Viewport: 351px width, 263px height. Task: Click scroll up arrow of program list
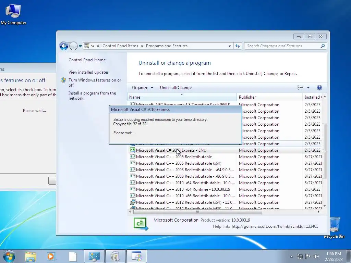pyautogui.click(x=325, y=97)
